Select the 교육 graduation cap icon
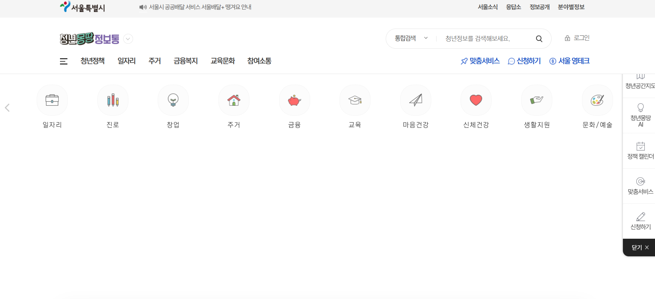This screenshot has width=655, height=299. tap(355, 100)
